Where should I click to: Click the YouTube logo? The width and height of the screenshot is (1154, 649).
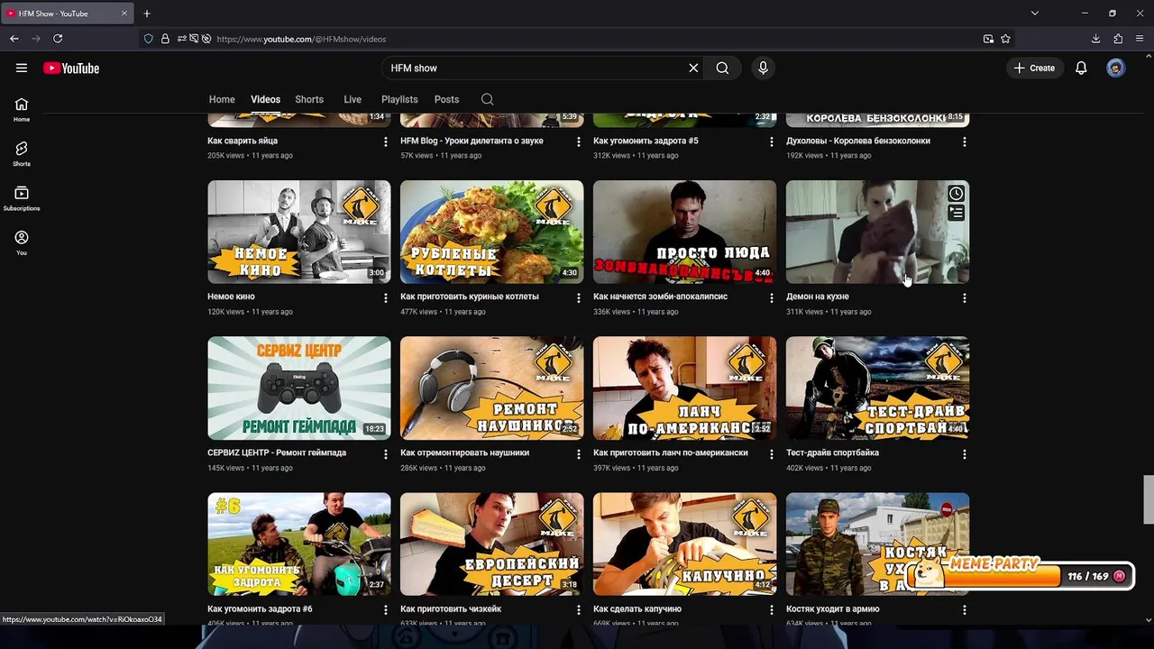coord(71,69)
